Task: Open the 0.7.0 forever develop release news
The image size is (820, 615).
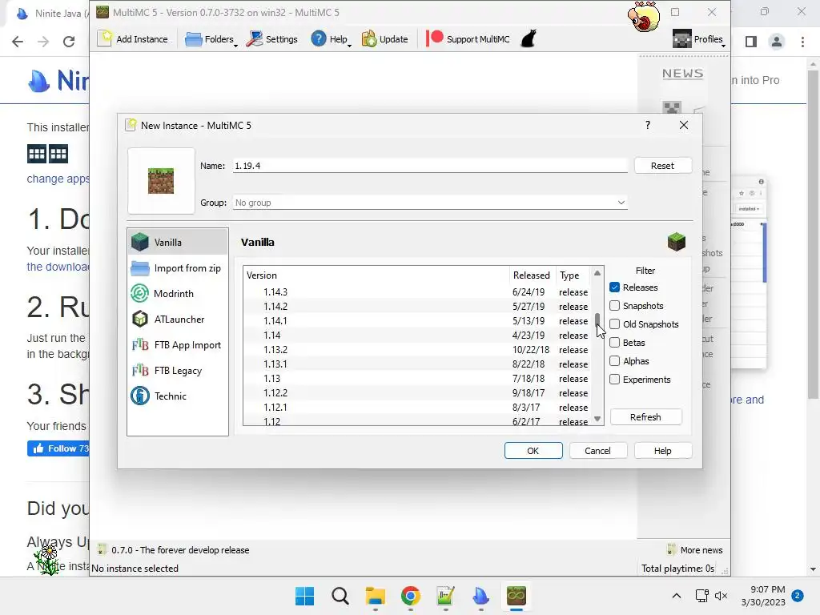Action: [173, 549]
